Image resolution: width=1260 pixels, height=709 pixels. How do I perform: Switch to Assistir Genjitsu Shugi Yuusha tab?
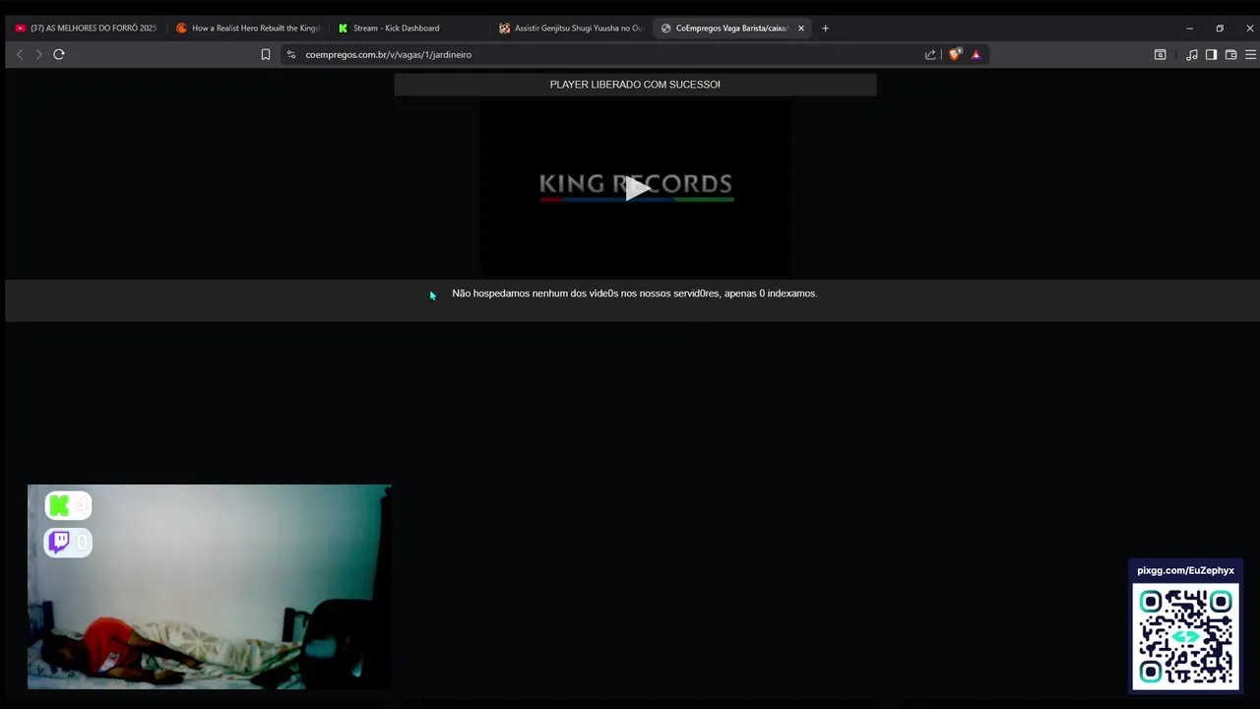click(x=571, y=28)
